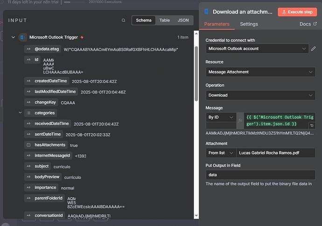
Task: Click the 1 item count label
Action: (183, 37)
